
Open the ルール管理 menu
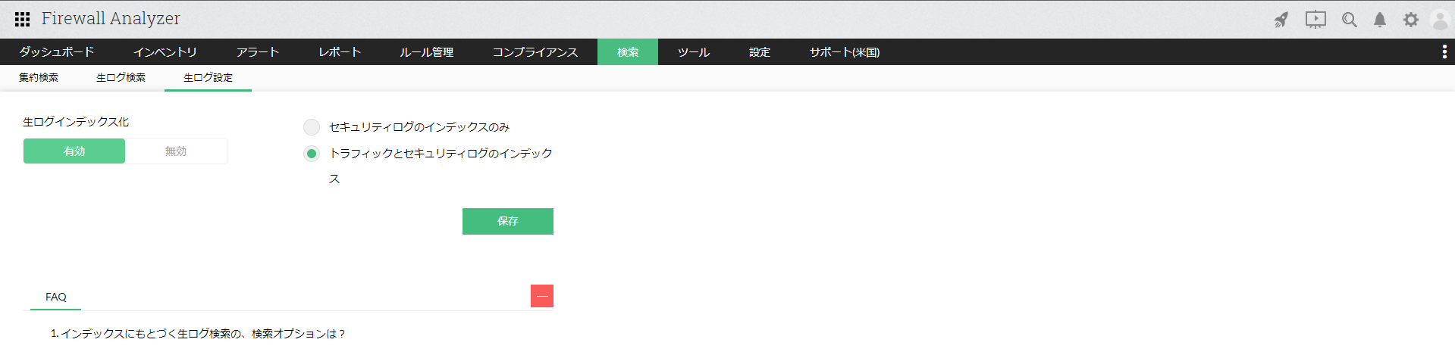[426, 52]
